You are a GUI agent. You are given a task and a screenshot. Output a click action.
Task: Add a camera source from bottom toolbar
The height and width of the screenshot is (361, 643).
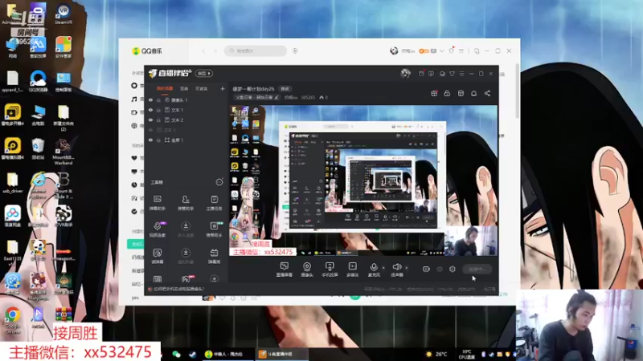(x=307, y=270)
